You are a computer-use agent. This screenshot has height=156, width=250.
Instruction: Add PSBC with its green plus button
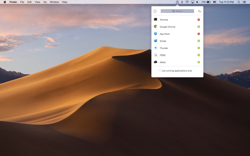[x=199, y=55]
